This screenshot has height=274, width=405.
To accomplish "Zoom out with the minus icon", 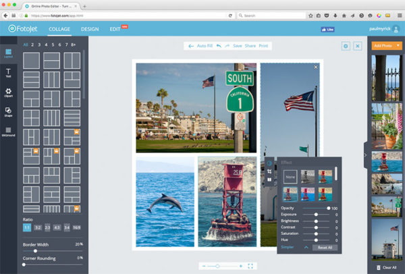I will pos(204,266).
